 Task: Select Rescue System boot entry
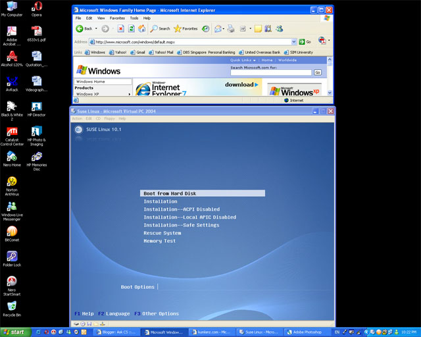pyautogui.click(x=162, y=233)
